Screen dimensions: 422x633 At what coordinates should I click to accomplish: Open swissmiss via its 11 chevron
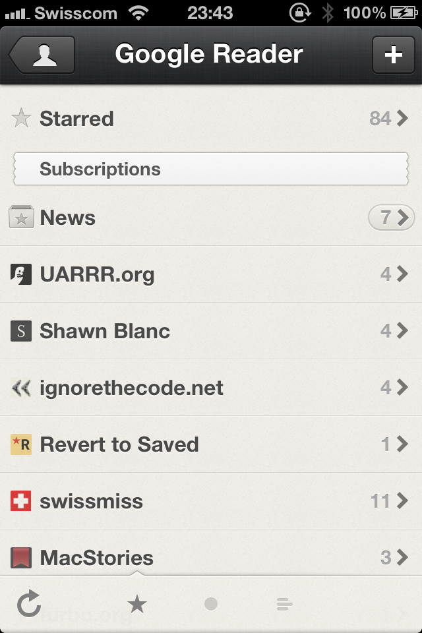click(x=389, y=501)
